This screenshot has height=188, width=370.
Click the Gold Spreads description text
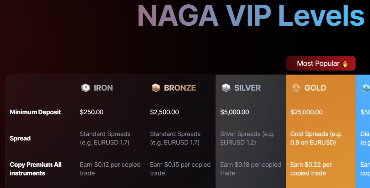tap(316, 138)
